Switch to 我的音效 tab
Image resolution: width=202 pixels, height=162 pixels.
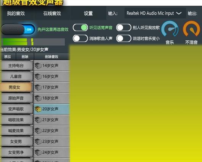click(16, 13)
